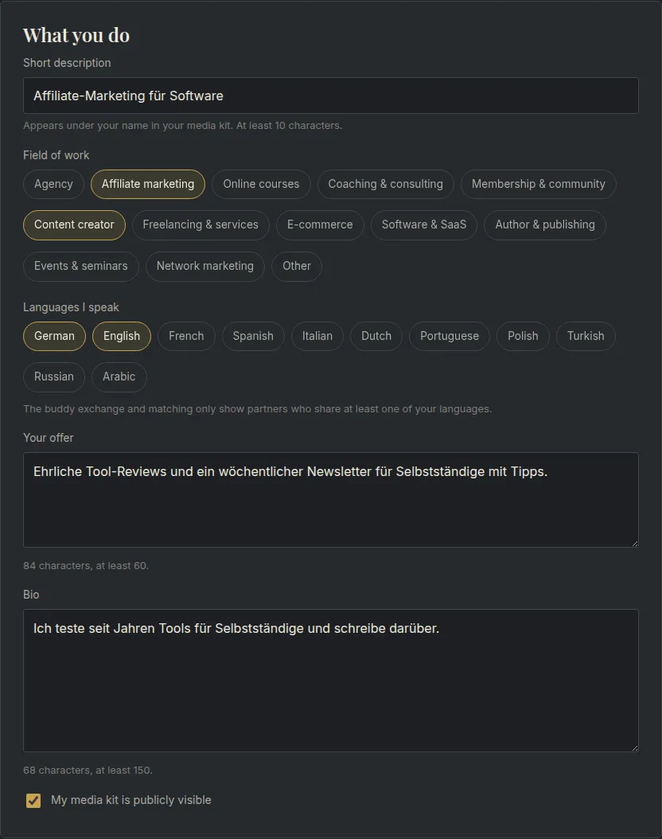
Task: Focus the Your offer text area
Action: 331,500
